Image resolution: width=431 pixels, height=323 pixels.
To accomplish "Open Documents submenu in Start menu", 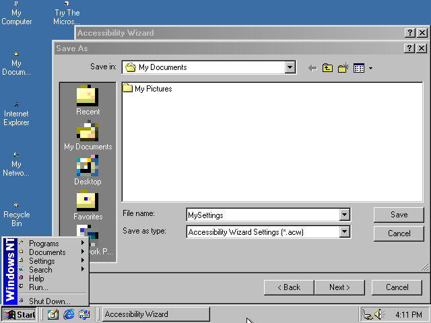I will point(52,252).
